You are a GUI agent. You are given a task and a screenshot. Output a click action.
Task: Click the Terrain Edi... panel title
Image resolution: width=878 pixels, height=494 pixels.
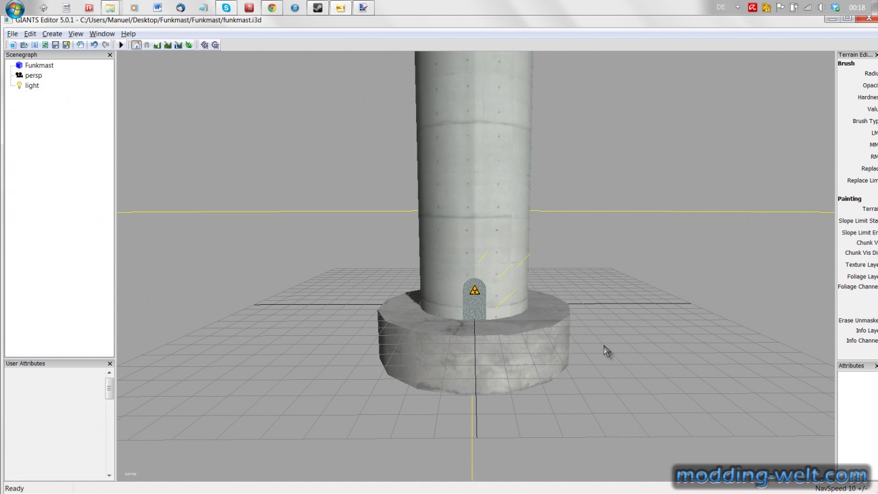(856, 55)
